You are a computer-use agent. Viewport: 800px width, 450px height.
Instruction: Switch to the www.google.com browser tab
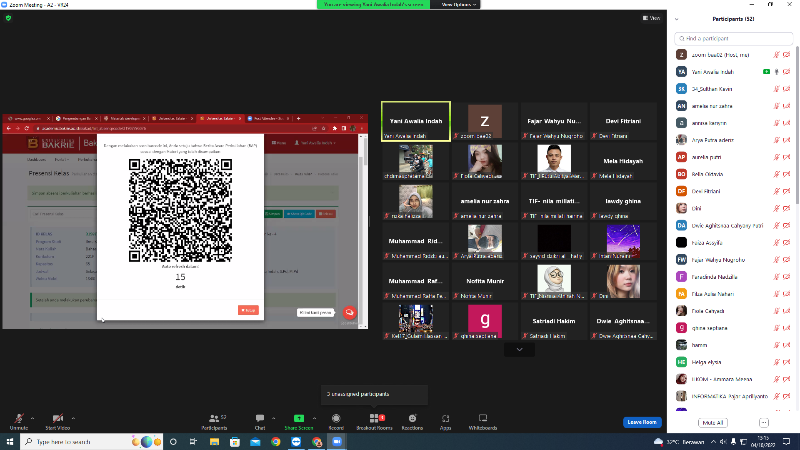(27, 118)
